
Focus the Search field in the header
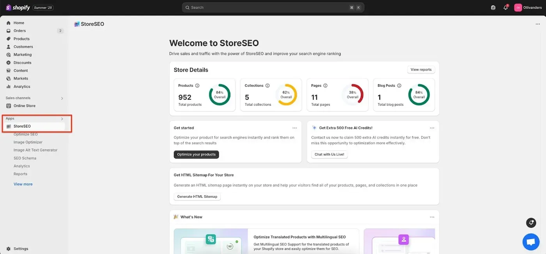(x=273, y=7)
